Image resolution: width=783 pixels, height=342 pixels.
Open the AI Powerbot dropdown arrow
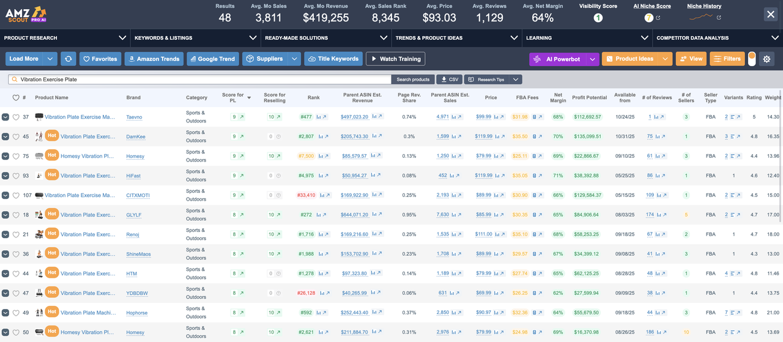pyautogui.click(x=592, y=59)
